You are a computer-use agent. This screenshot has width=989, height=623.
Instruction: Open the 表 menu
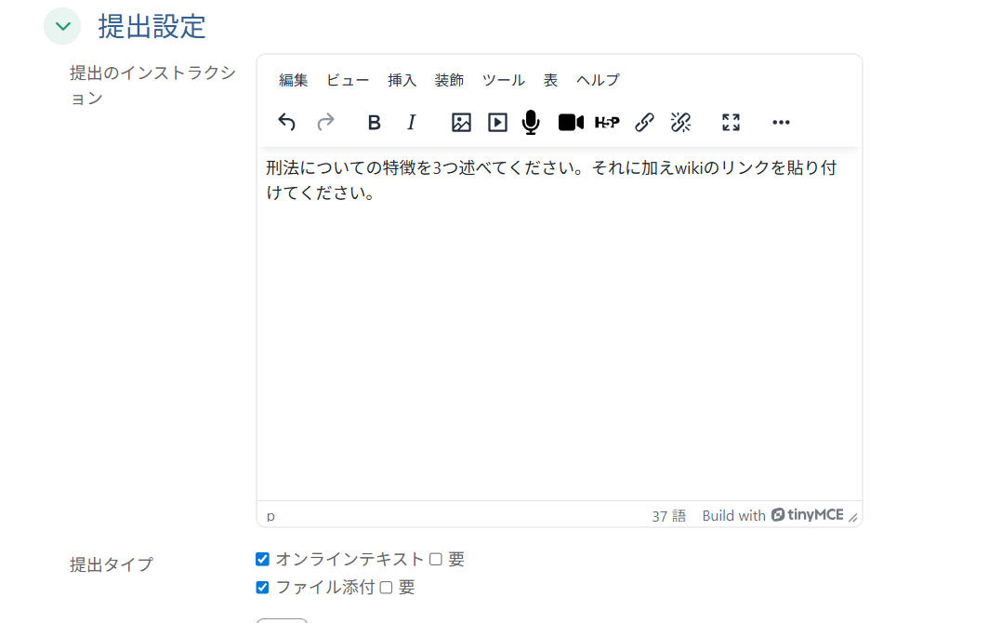(550, 80)
